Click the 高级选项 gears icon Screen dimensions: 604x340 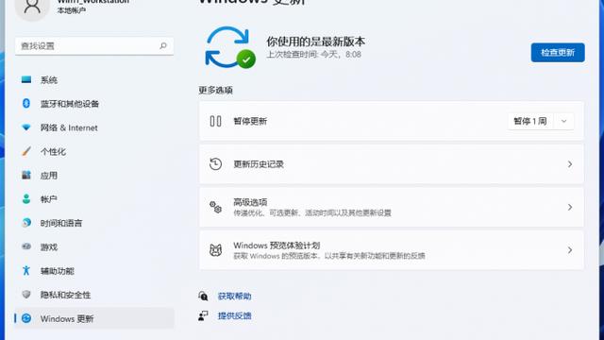215,208
